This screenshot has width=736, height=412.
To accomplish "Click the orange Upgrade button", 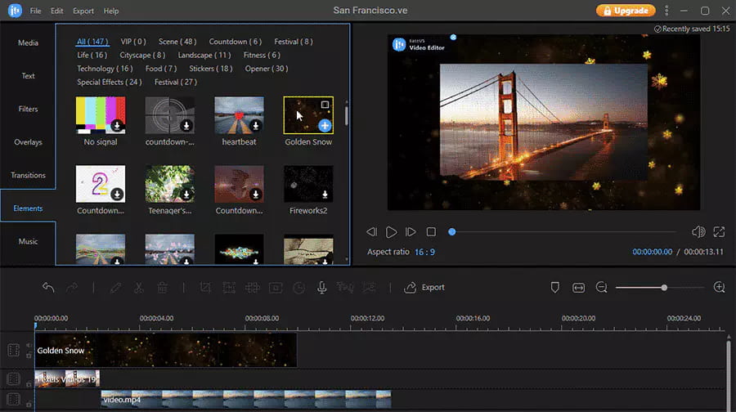I will coord(626,11).
